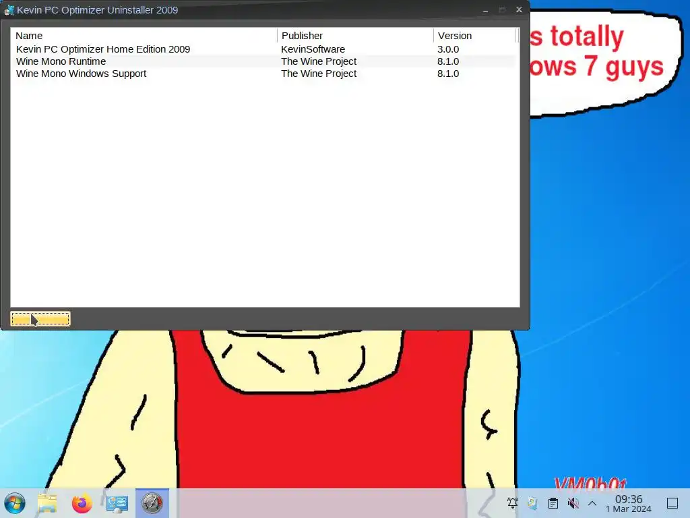The width and height of the screenshot is (690, 518).
Task: Open the clipboard tray icon
Action: click(553, 503)
